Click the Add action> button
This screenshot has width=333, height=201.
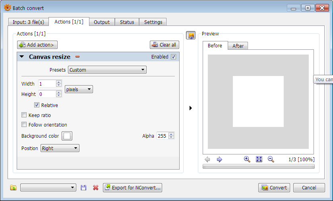point(37,45)
